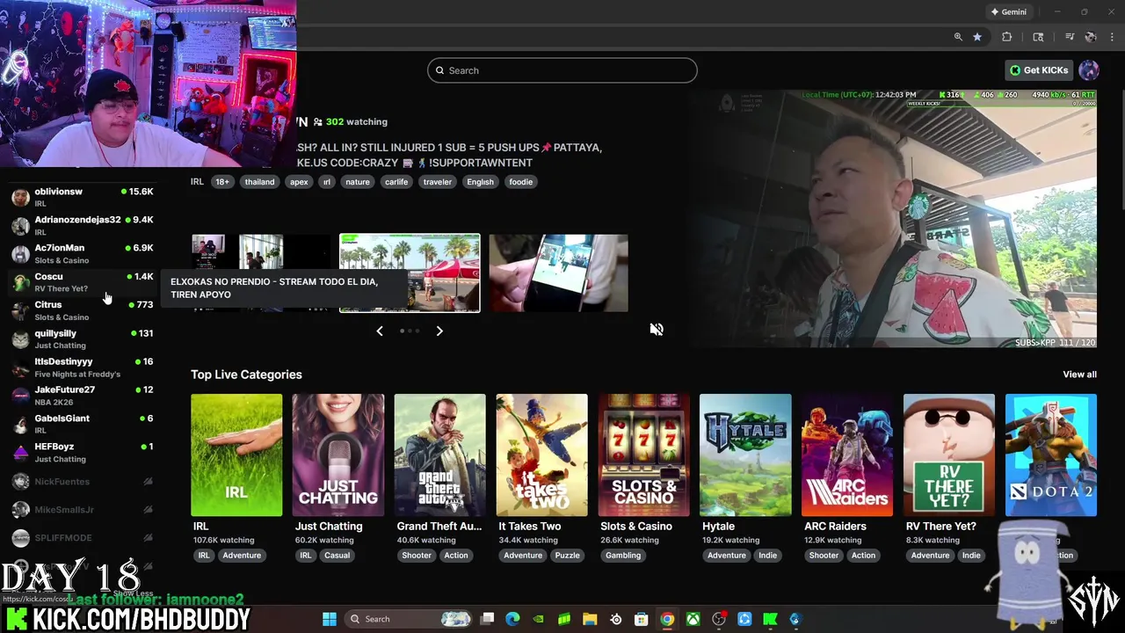
Task: Click the foodie tag
Action: 520,182
